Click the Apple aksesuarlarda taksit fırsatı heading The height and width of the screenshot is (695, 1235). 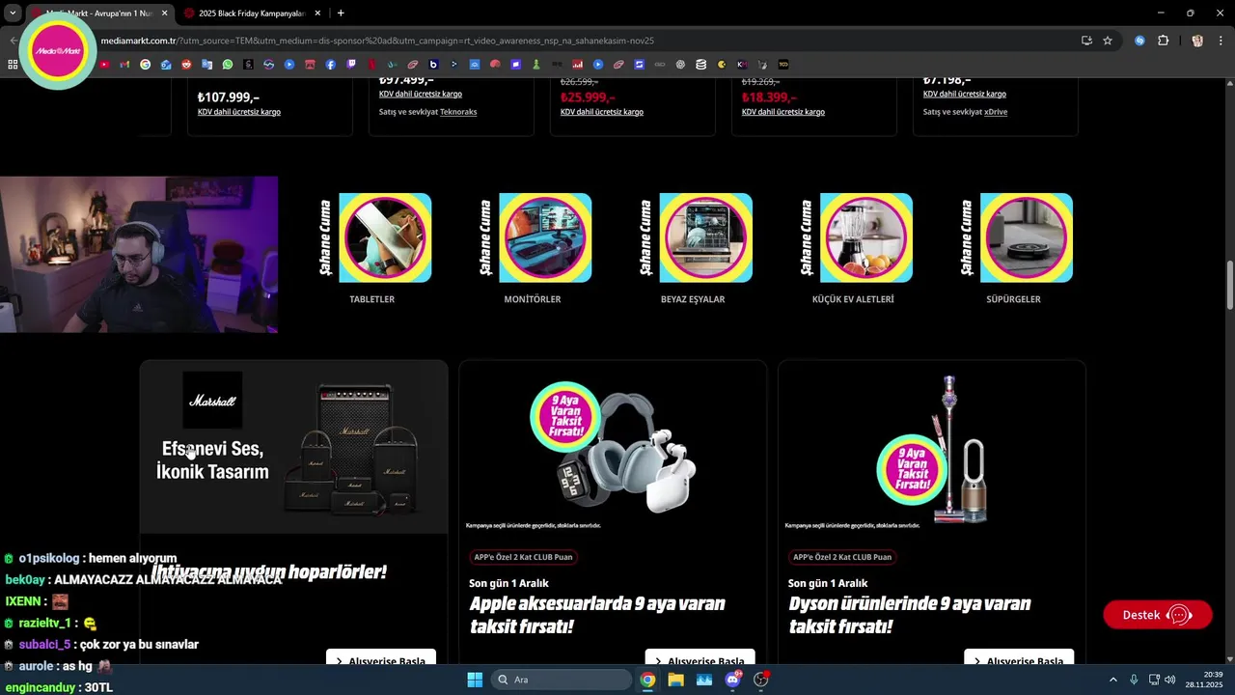(x=596, y=615)
